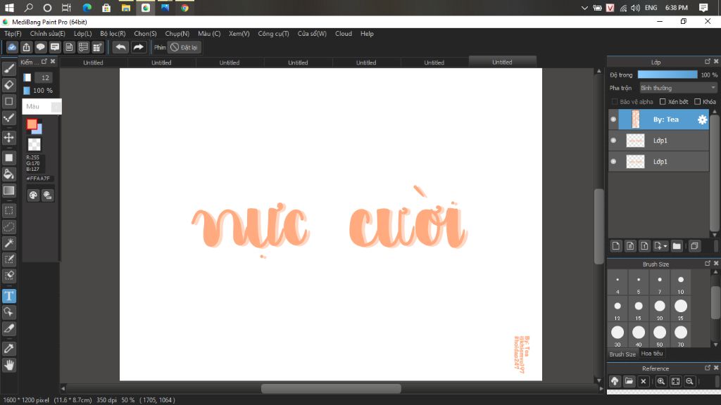Click the speech bubble toolbar icon
The image size is (721, 405).
[40, 47]
